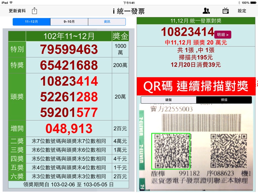Tap the barcode in the camera view
Image resolution: width=258 pixels, height=194 pixels.
tap(201, 123)
